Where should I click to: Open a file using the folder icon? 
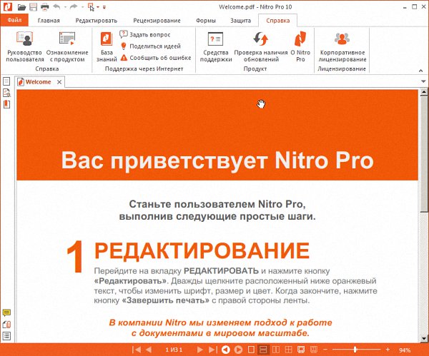click(21, 7)
